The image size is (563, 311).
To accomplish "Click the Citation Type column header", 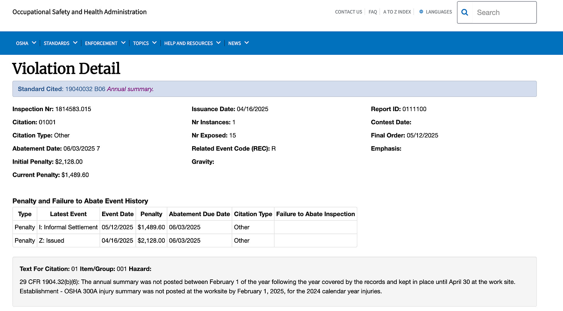I will click(x=253, y=214).
